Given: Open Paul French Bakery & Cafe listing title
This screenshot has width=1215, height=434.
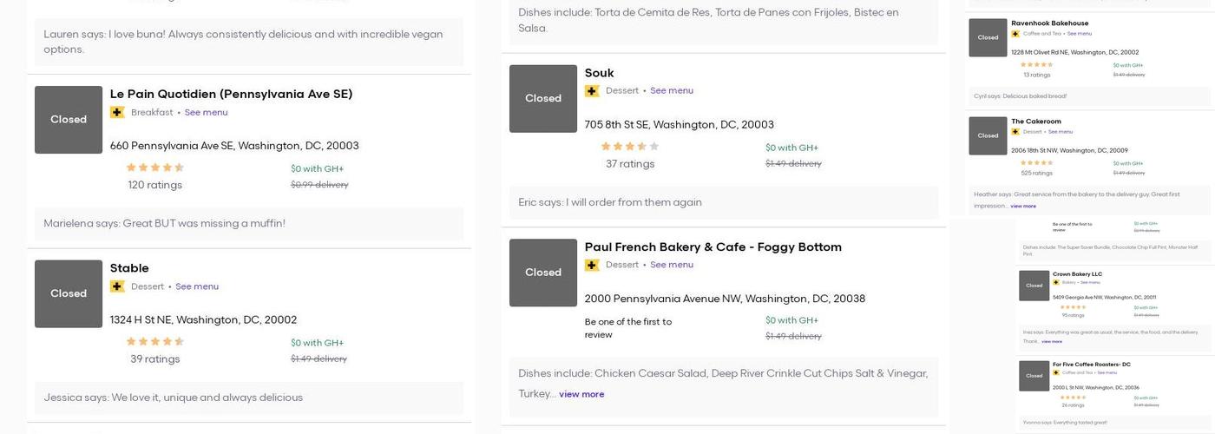Looking at the screenshot, I should (x=713, y=247).
